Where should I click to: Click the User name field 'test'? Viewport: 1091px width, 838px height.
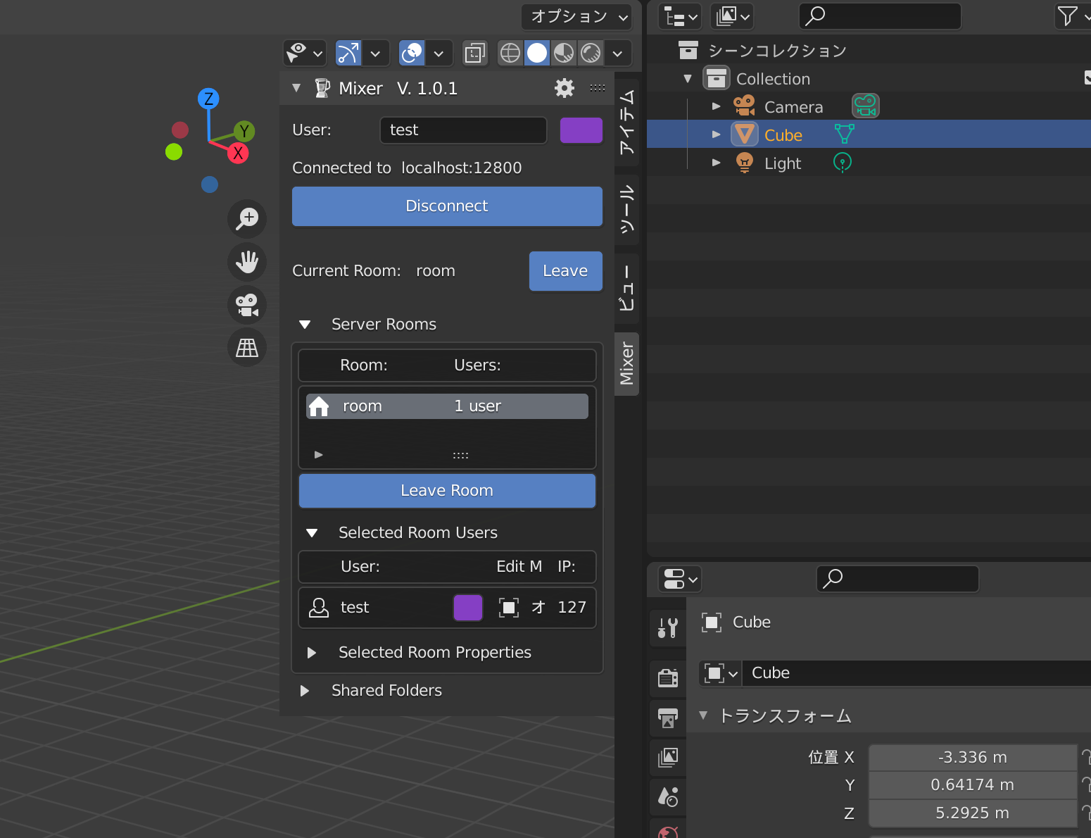click(x=463, y=130)
